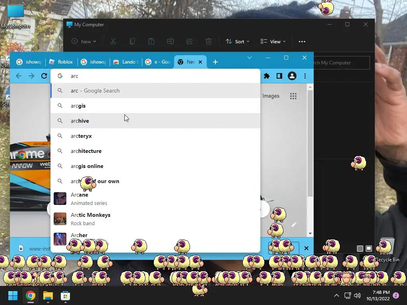Click the Chrome back arrow
Screen dimensions: 407x305
coord(18,76)
